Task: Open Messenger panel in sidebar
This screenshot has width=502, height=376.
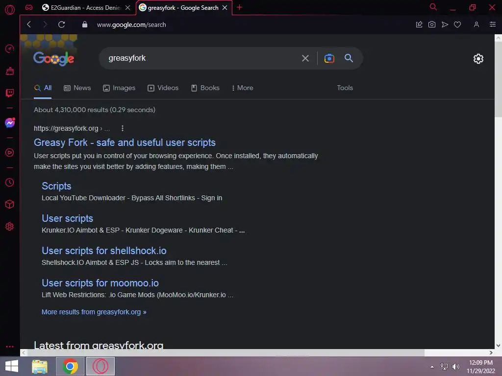Action: 10,123
